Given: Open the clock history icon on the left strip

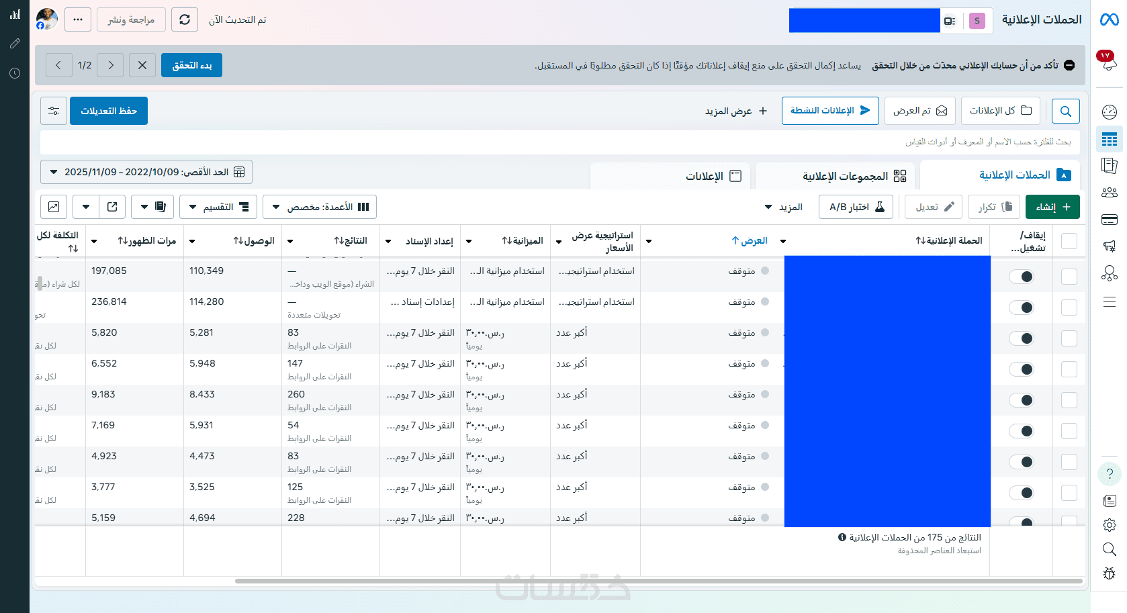Looking at the screenshot, I should pos(15,73).
